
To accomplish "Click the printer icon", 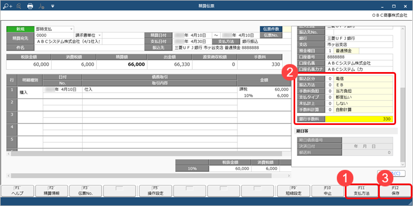I will (x=30, y=6).
